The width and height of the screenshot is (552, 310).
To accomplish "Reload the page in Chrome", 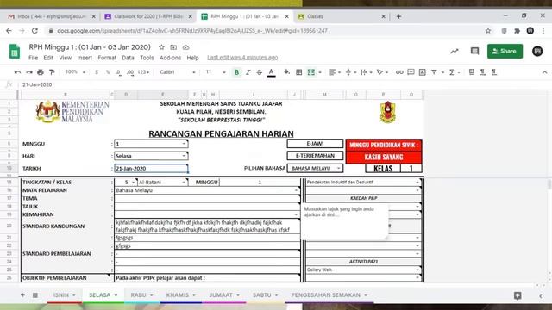I will click(x=34, y=31).
